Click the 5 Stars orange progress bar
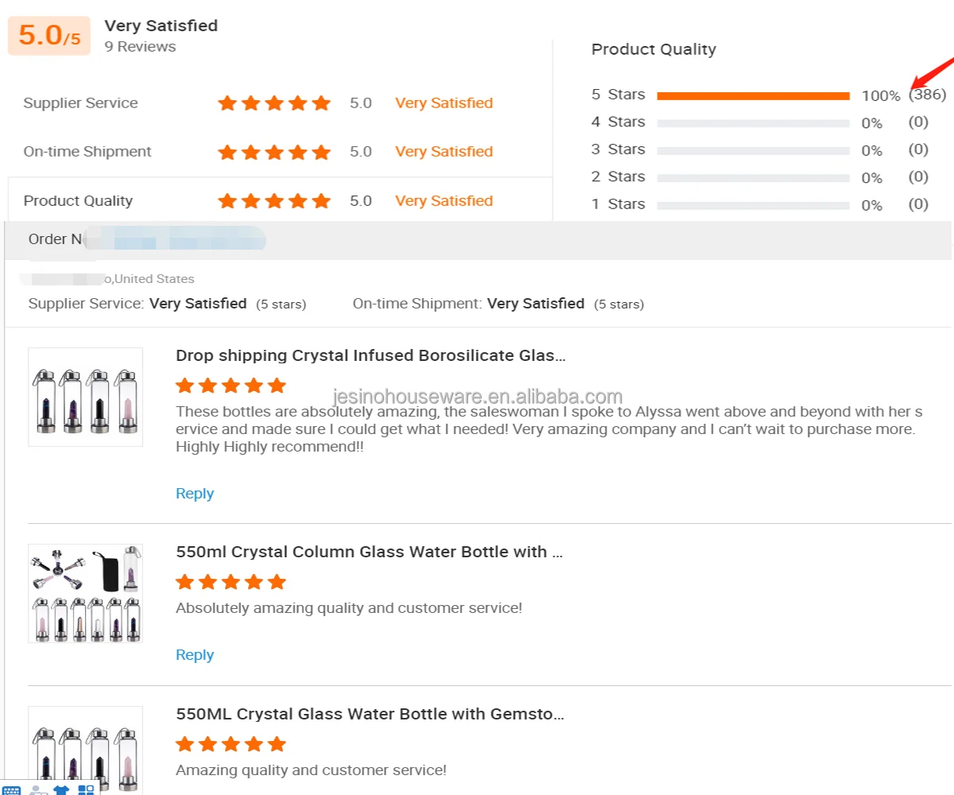 point(753,96)
